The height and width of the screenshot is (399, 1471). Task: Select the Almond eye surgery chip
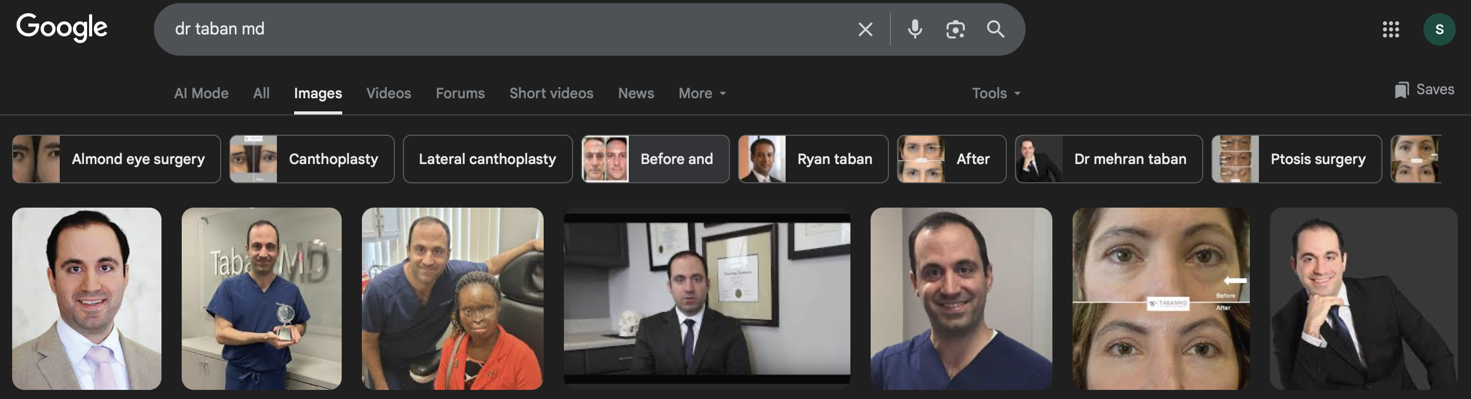(116, 158)
